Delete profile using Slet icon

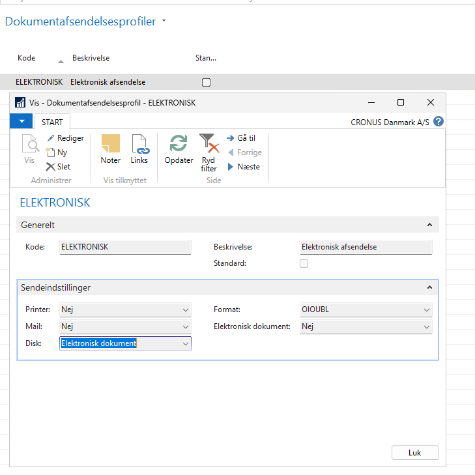[x=51, y=167]
